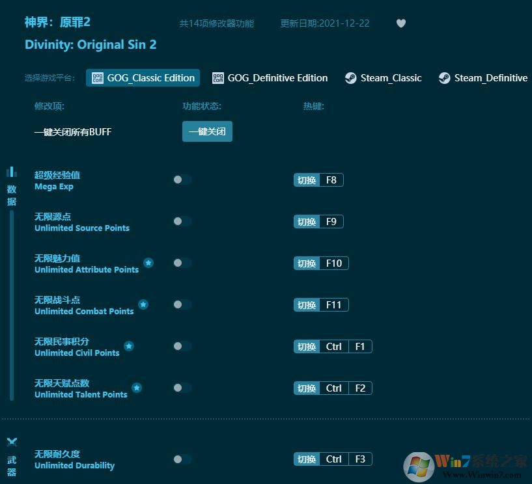Choose the Steam_Classic platform
This screenshot has width=532, height=484.
coord(384,78)
